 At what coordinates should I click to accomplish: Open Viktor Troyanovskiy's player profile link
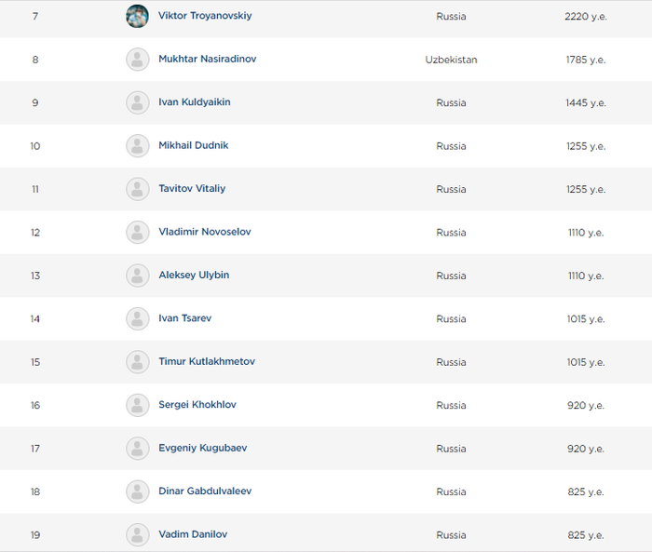tap(205, 16)
